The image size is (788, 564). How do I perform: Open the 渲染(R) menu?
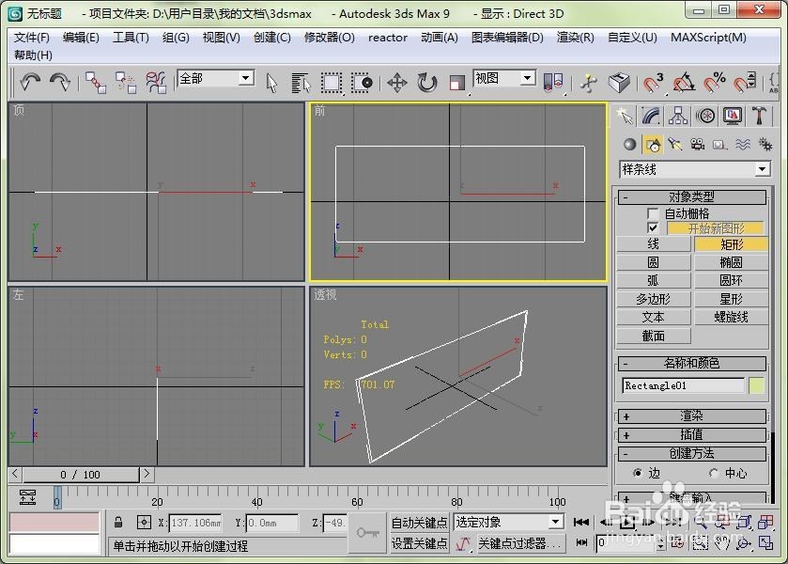click(576, 38)
